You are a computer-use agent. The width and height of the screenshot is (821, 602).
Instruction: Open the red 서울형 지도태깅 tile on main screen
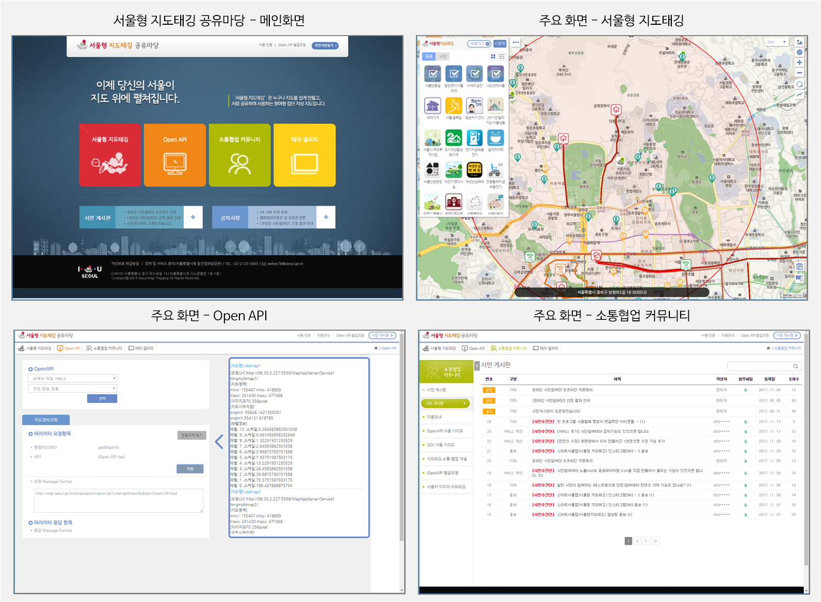pos(110,155)
